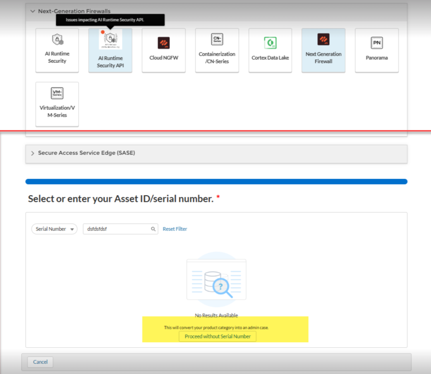
Task: Choose the Virtualization/VM-Series icon
Action: point(57,93)
